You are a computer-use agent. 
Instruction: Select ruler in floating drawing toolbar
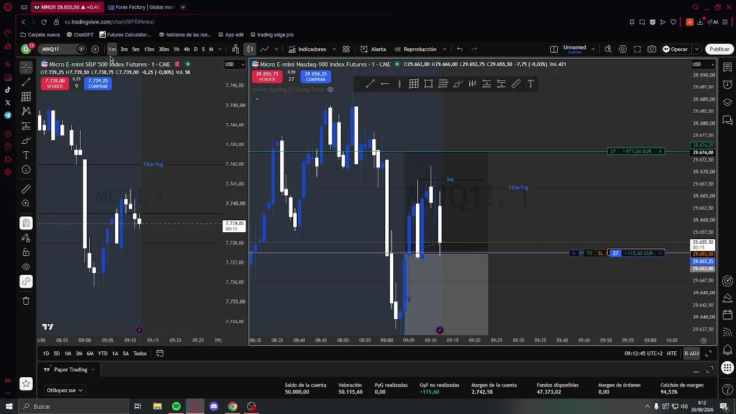pyautogui.click(x=516, y=84)
